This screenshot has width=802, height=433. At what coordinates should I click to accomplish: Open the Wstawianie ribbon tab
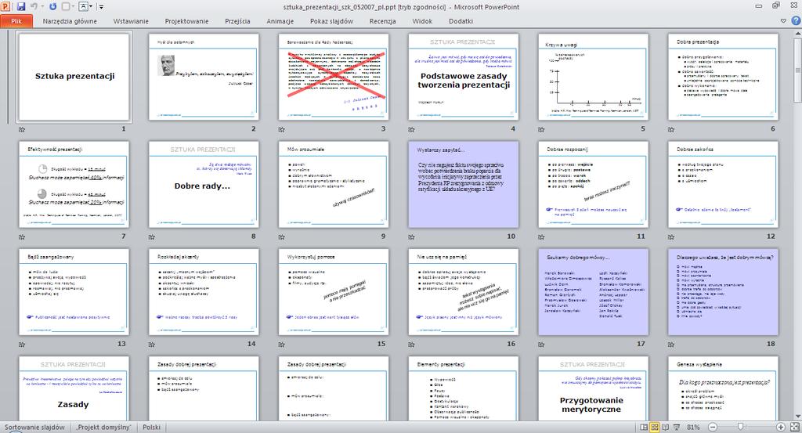131,21
